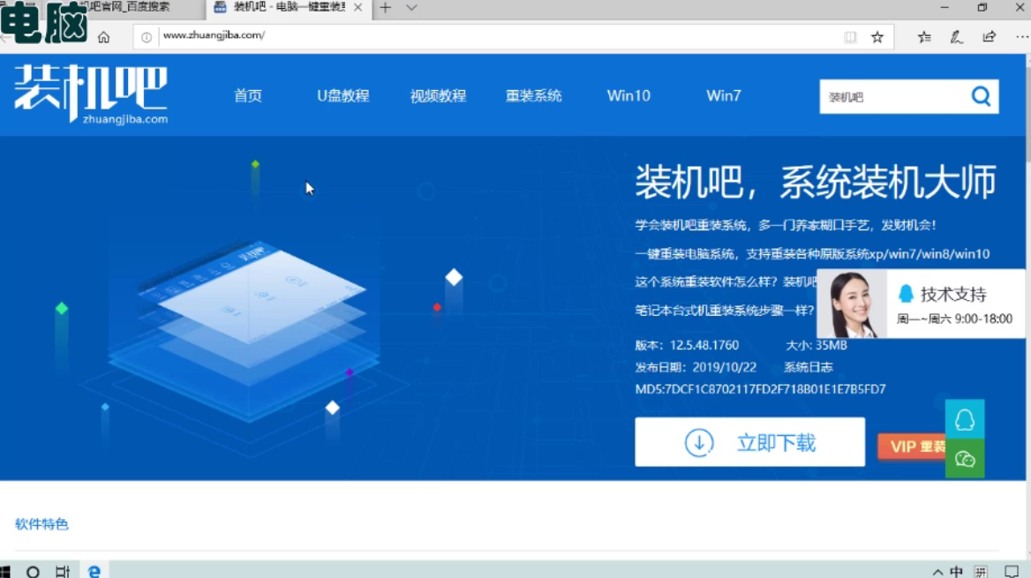Open the favorites hub icon
Image resolution: width=1031 pixels, height=578 pixels.
pos(924,37)
